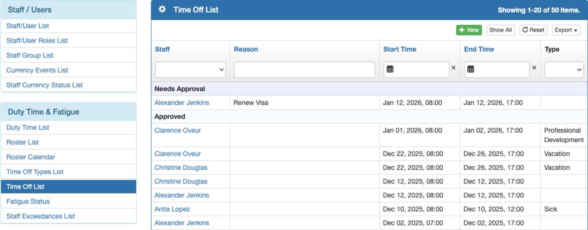Clear the End Time filter with X
The width and height of the screenshot is (588, 230).
533,68
